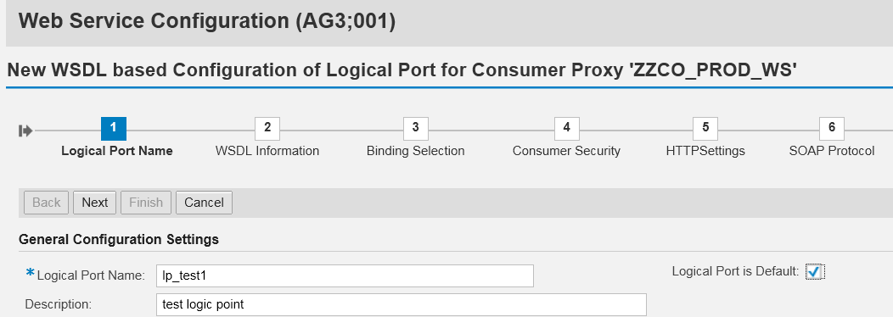Click the roadmap start arrow icon
This screenshot has width=893, height=317.
(x=25, y=131)
